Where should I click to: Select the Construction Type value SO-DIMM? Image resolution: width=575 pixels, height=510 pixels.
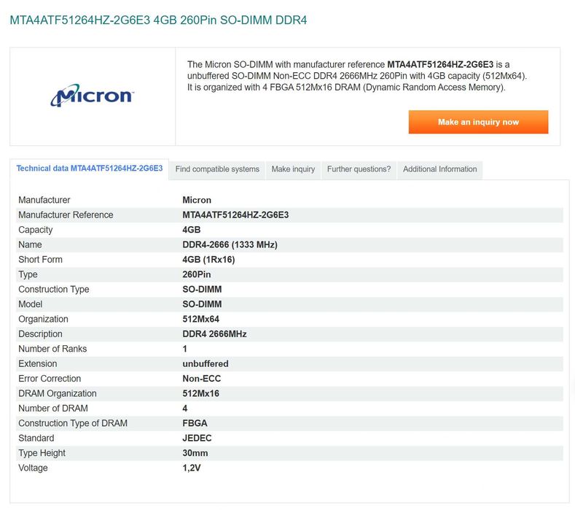pyautogui.click(x=202, y=290)
